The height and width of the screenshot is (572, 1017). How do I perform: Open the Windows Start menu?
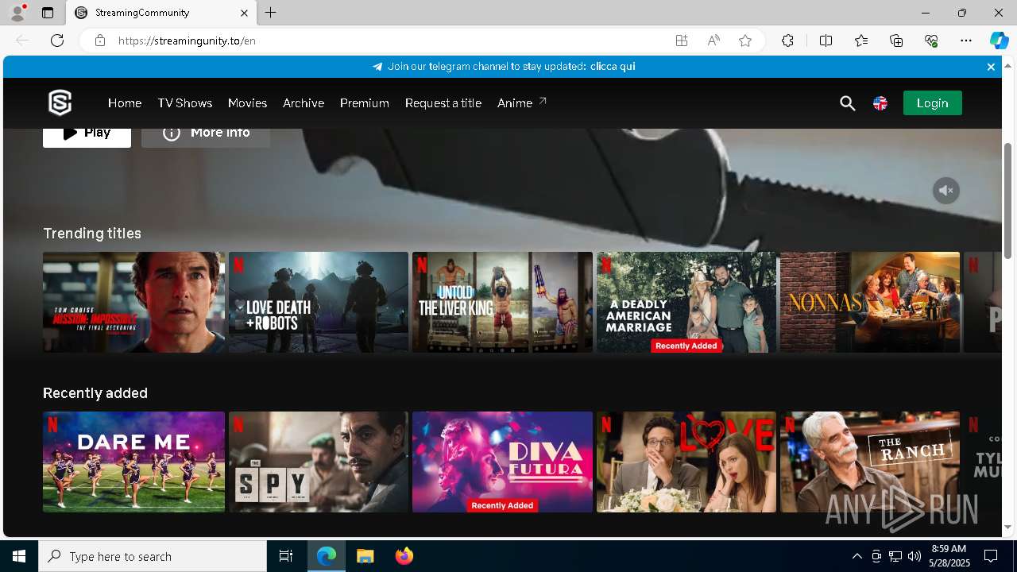coord(19,556)
